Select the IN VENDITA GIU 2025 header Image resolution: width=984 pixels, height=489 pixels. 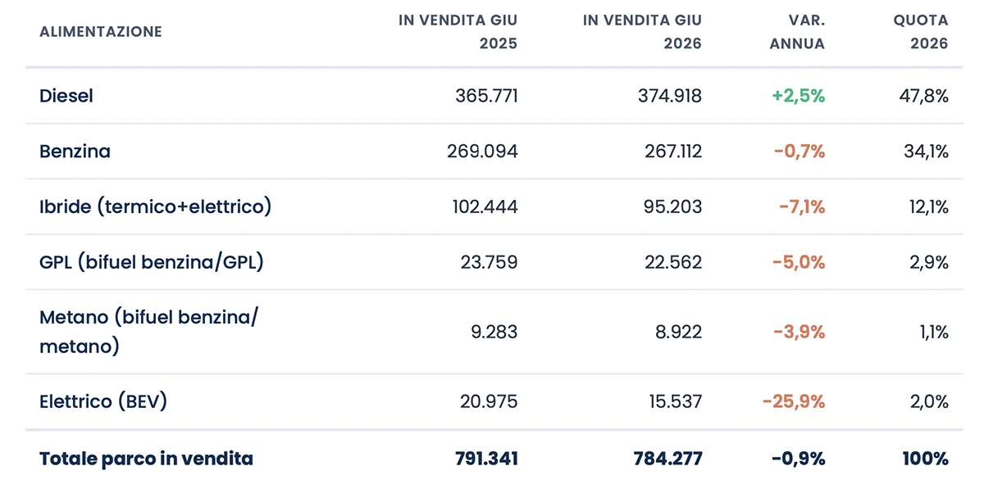pos(458,32)
